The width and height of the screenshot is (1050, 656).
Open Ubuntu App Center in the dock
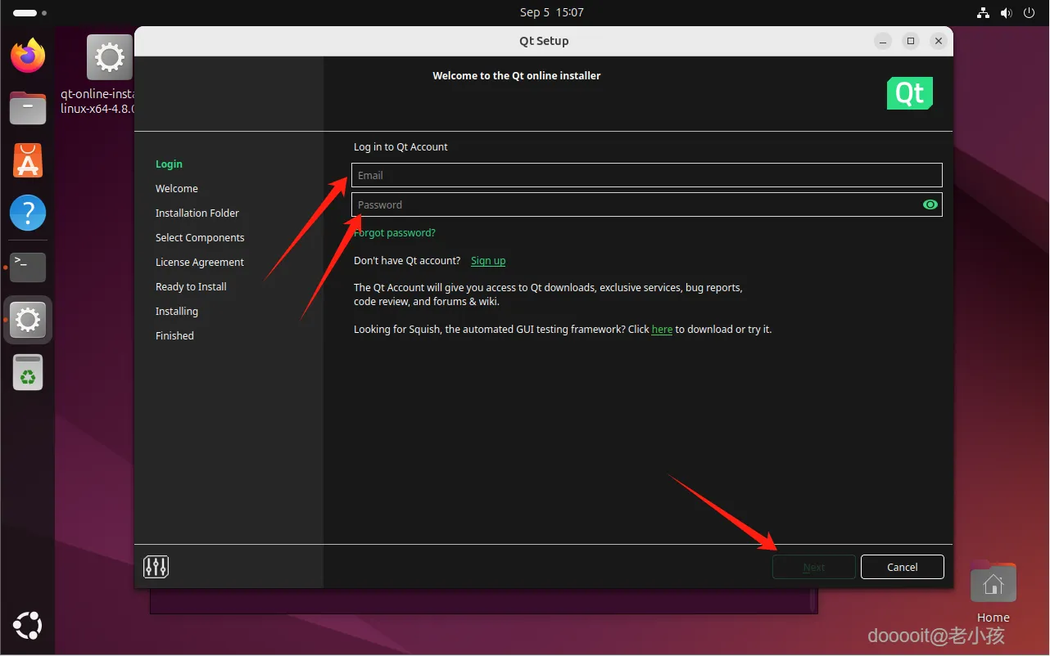pyautogui.click(x=28, y=160)
